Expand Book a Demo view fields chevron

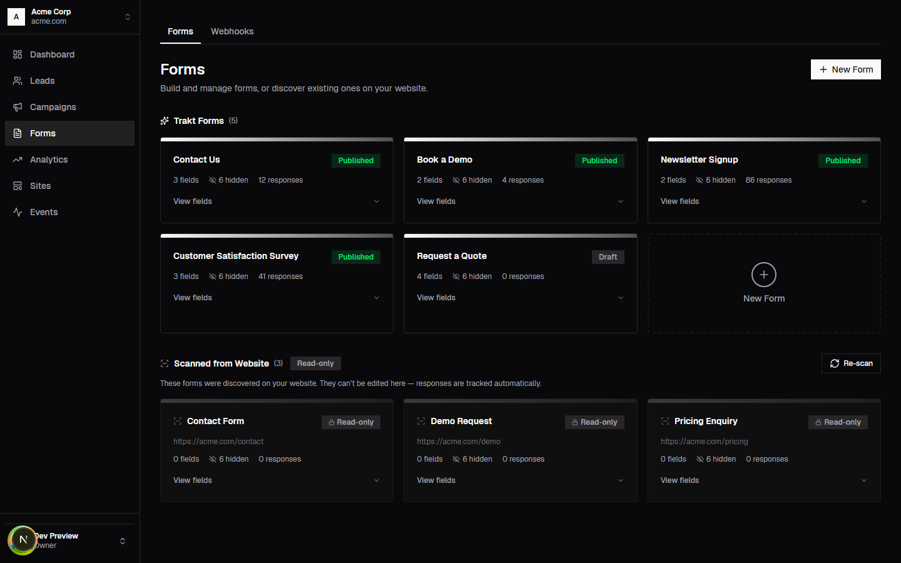pos(621,201)
